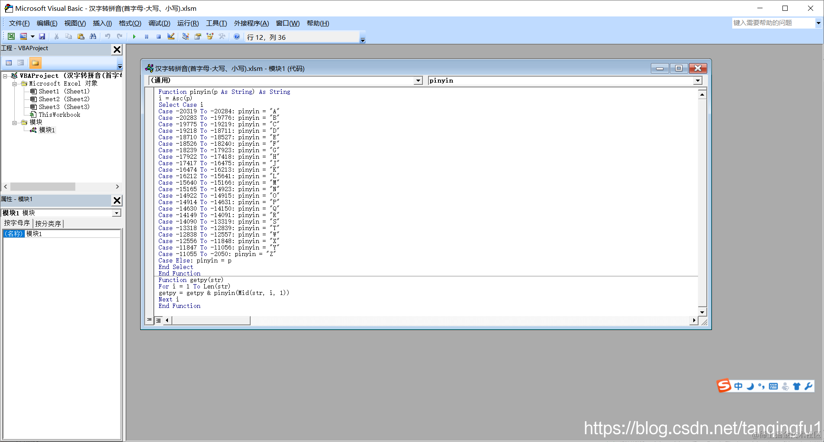Open the 模块1 模块 object dropdown
This screenshot has height=442, width=824.
point(116,213)
